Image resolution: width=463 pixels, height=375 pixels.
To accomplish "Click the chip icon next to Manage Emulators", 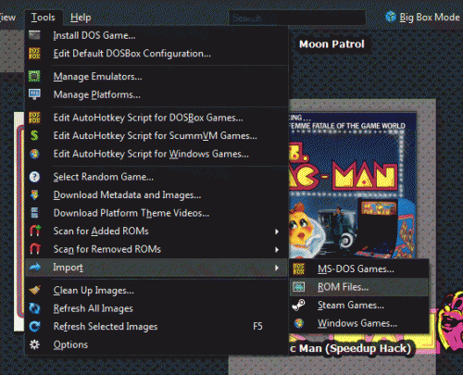I will click(x=34, y=76).
